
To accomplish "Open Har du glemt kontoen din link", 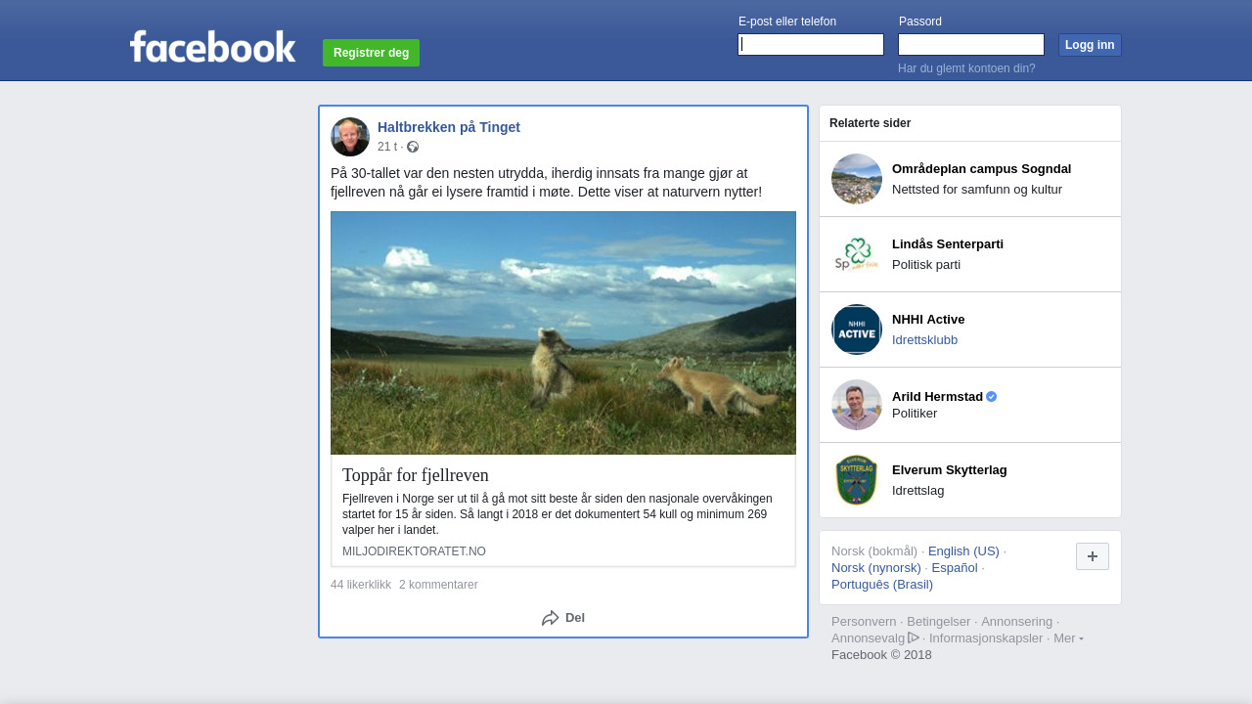I will (x=966, y=68).
